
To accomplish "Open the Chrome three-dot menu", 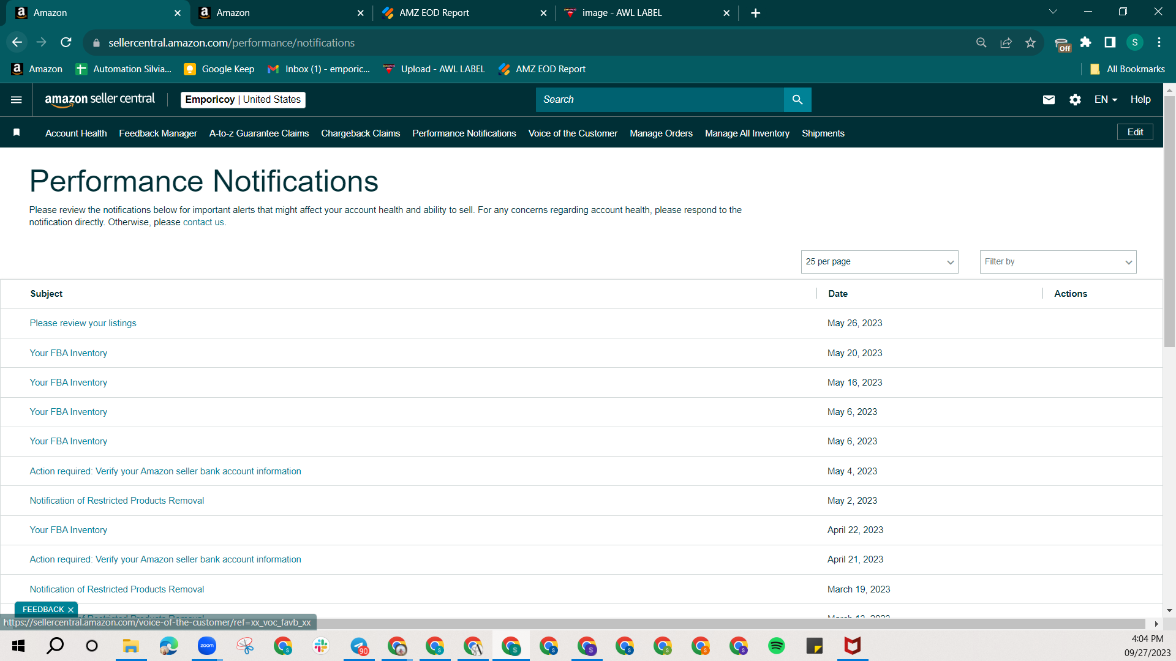I will pyautogui.click(x=1159, y=42).
